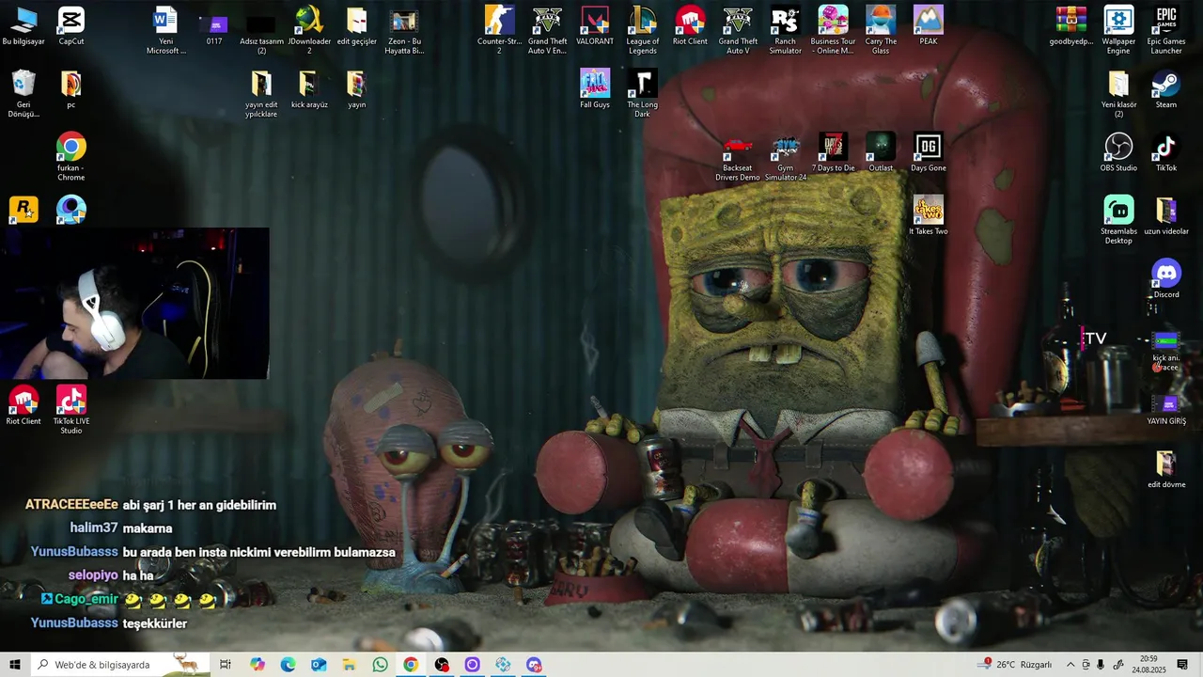Focus the Web'de & bilgisayarda search box
The width and height of the screenshot is (1203, 677).
point(120,665)
